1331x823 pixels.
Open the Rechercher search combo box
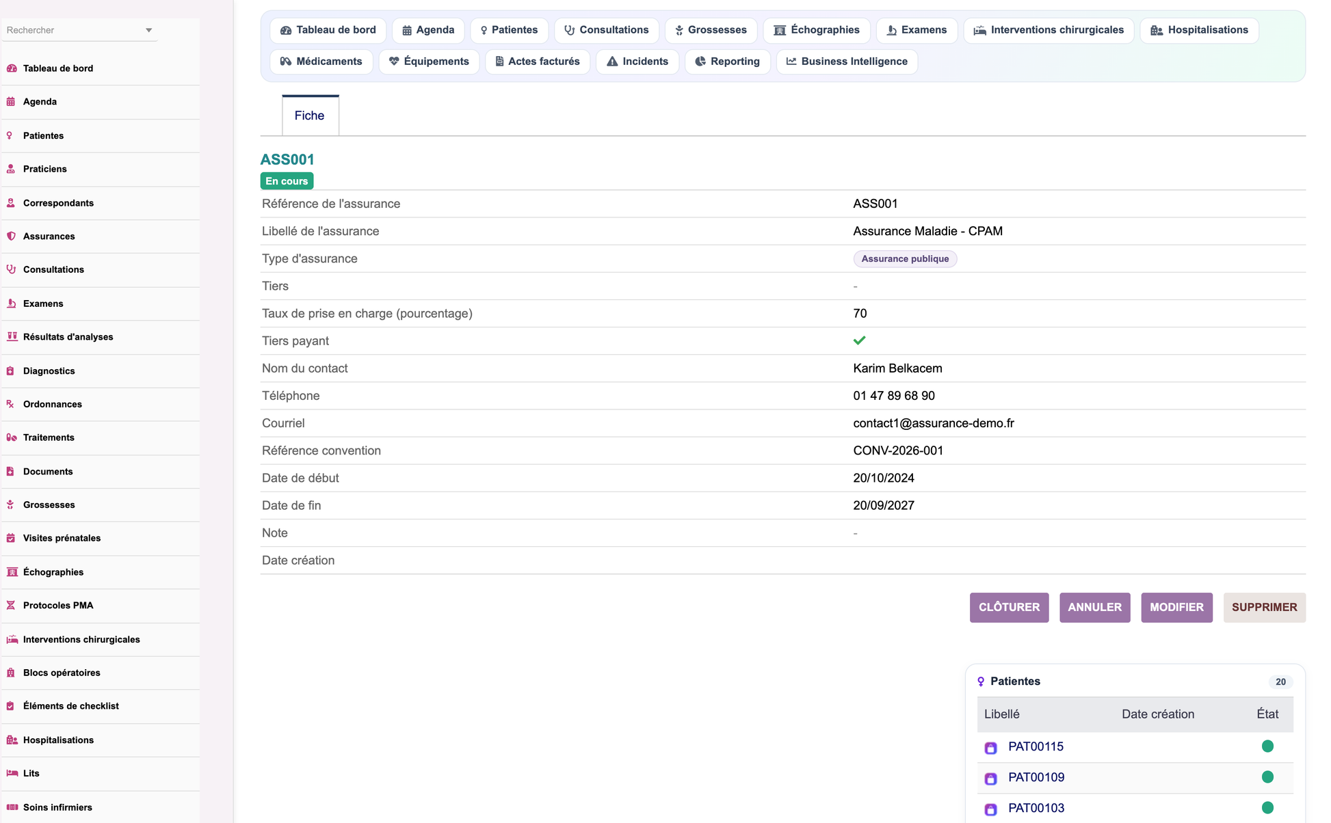(80, 30)
